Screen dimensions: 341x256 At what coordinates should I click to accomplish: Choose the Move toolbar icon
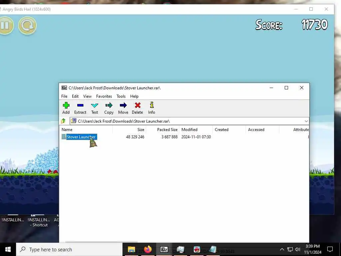point(123,108)
